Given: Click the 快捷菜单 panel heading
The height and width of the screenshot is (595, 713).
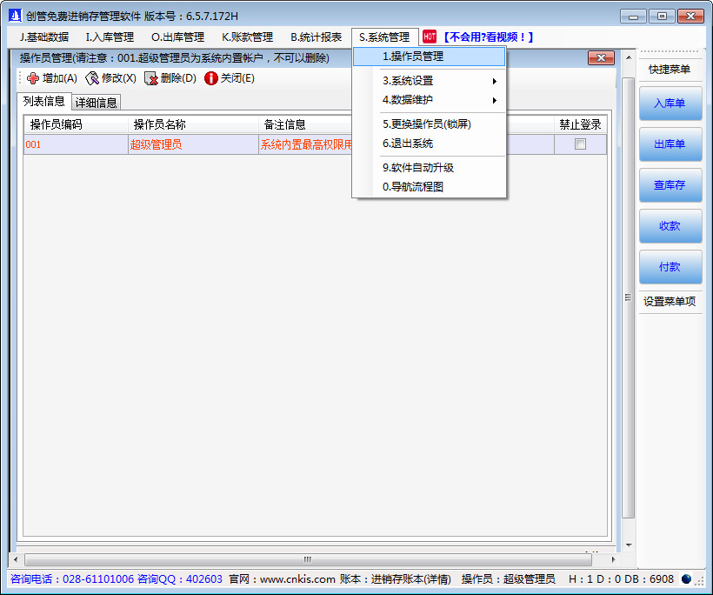Looking at the screenshot, I should [670, 69].
